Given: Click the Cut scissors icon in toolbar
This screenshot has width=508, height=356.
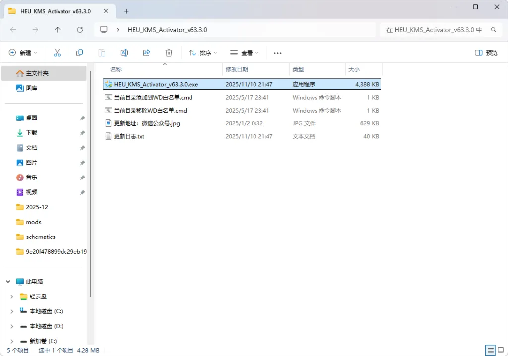Looking at the screenshot, I should pos(57,53).
